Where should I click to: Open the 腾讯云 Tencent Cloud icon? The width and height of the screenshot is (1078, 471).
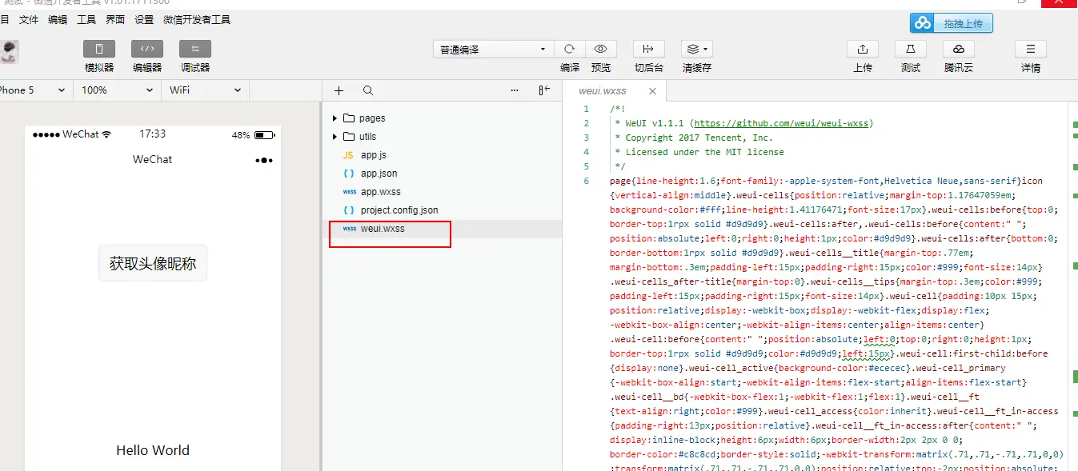click(959, 49)
